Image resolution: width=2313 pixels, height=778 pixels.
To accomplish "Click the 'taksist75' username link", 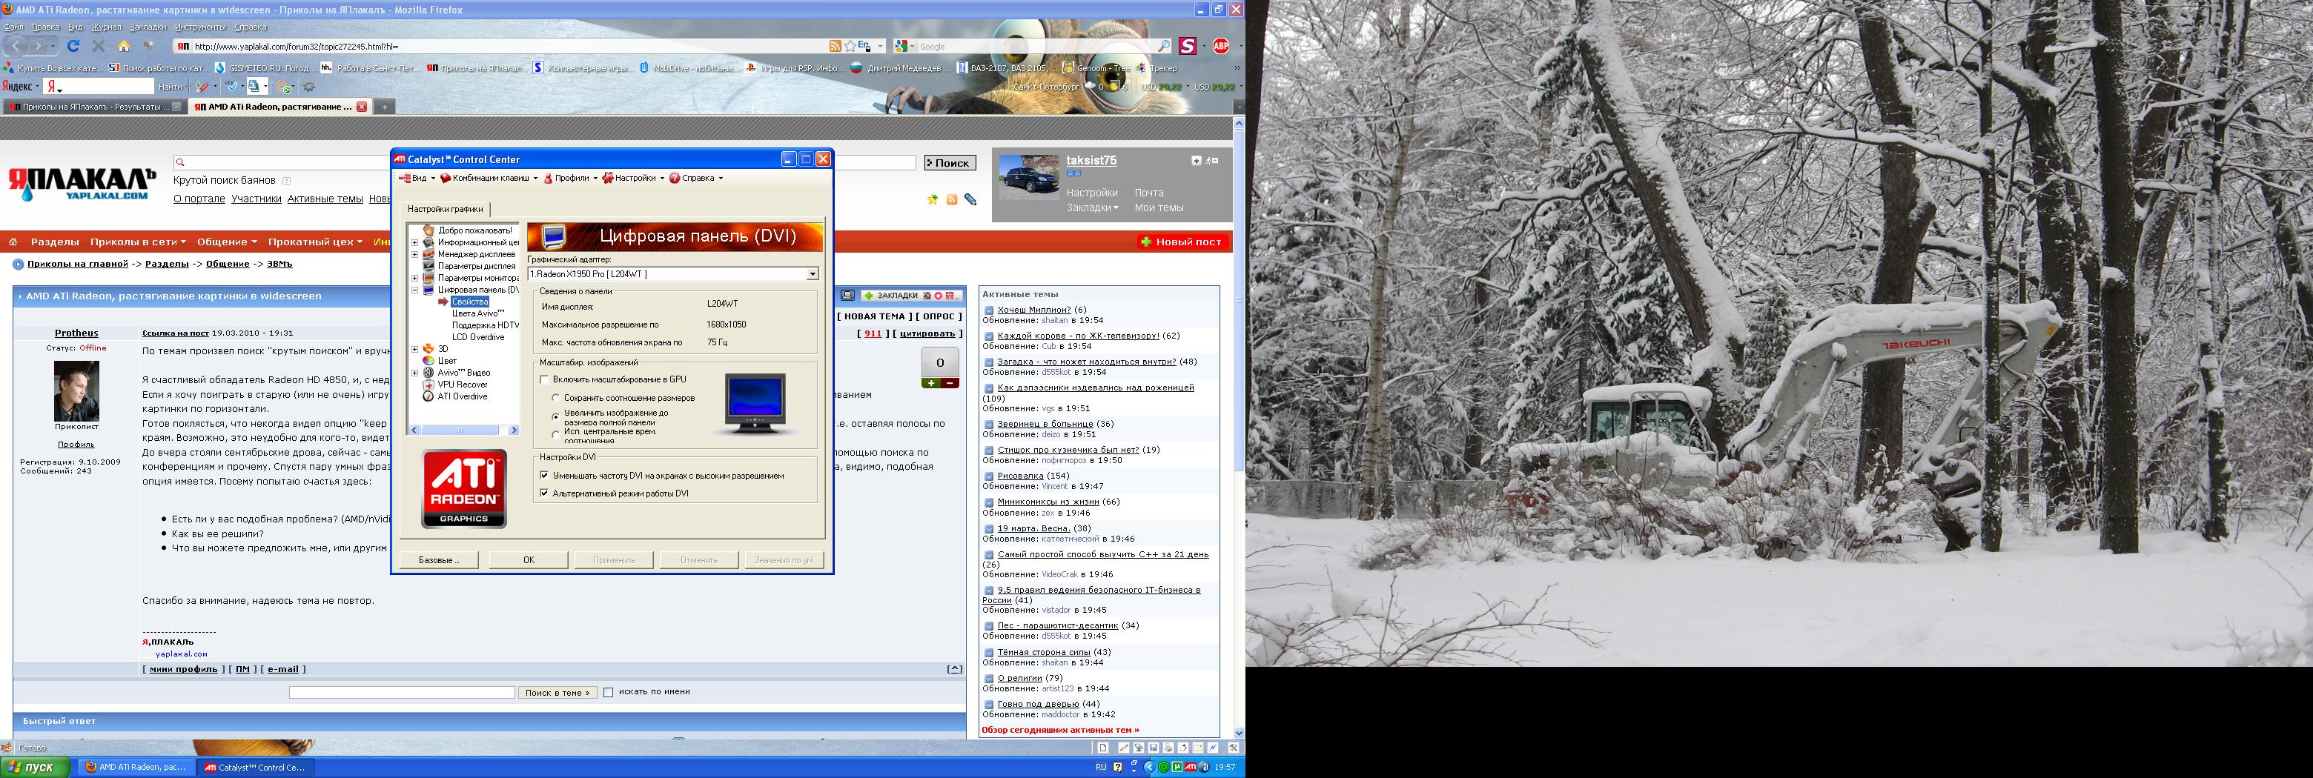I will [x=1091, y=161].
